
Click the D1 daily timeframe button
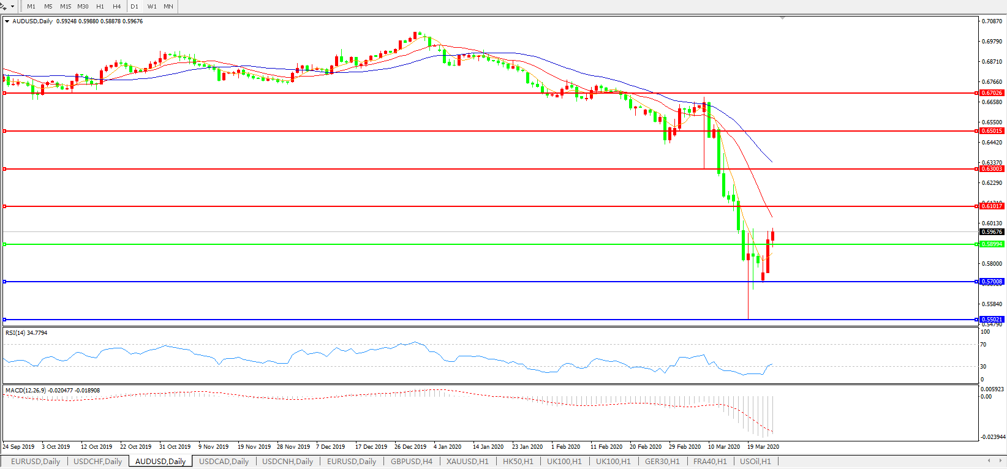134,6
